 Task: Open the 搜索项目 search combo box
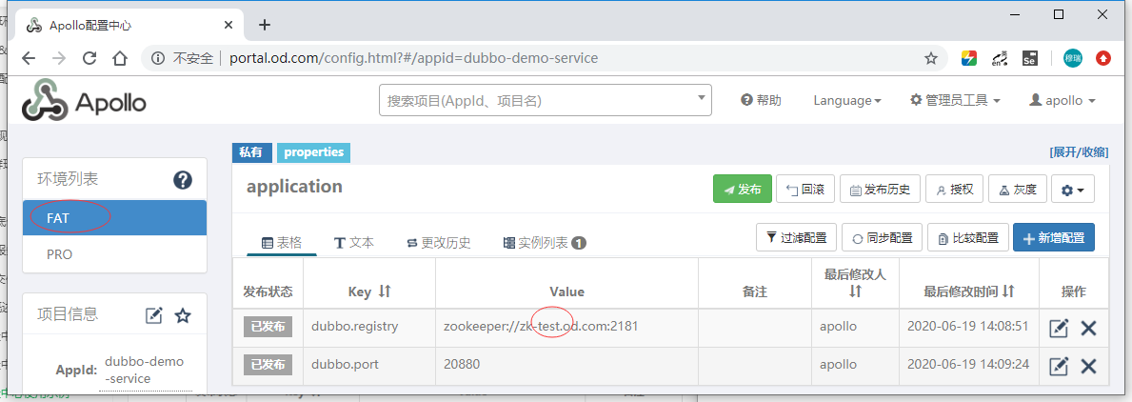546,100
